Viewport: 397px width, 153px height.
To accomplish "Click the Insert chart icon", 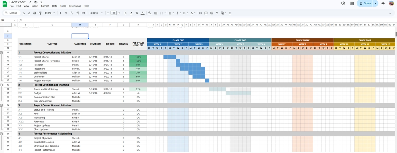I will [x=211, y=13].
